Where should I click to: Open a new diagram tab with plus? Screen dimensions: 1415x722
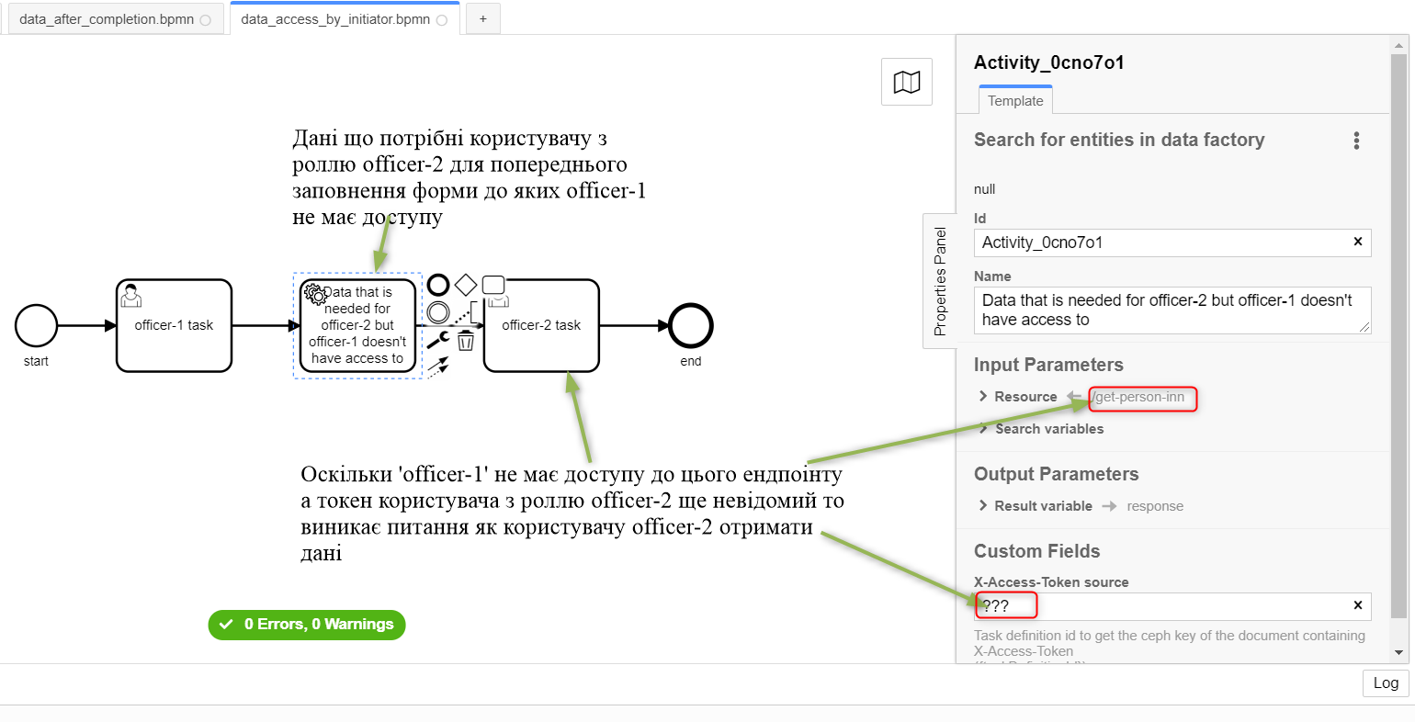coord(482,19)
